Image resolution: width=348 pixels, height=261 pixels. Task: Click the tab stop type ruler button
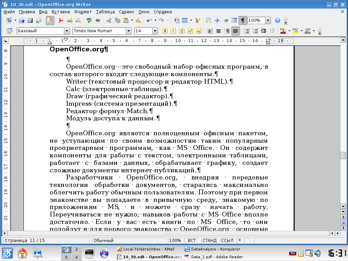[x=6, y=41]
